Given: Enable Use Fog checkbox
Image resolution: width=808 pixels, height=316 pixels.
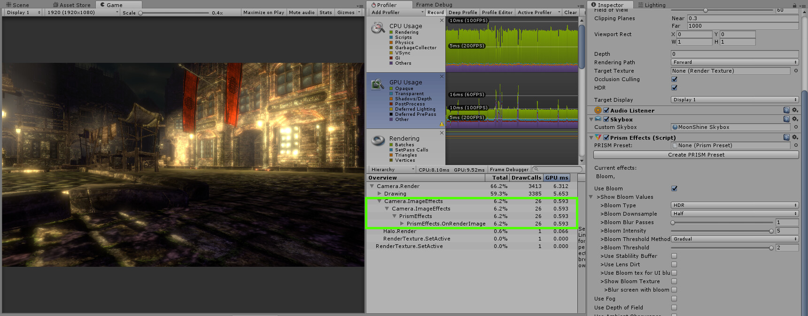Looking at the screenshot, I should pyautogui.click(x=674, y=299).
